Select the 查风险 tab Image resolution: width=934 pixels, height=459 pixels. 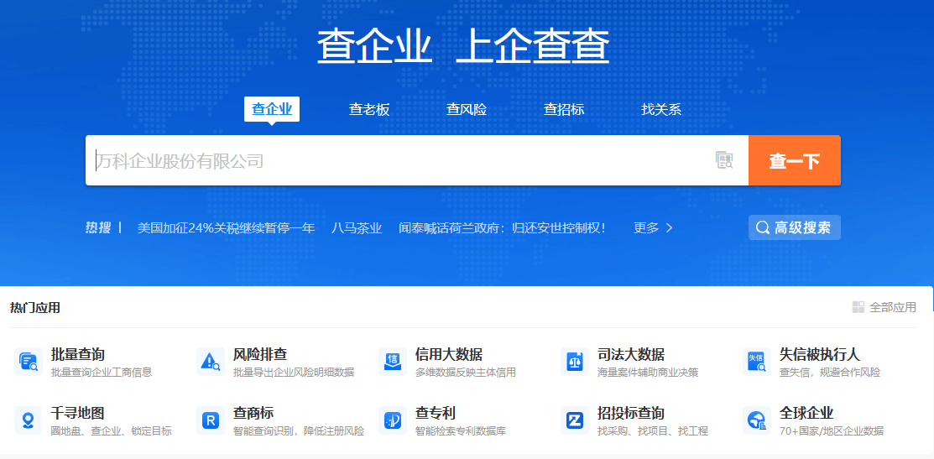click(x=467, y=109)
